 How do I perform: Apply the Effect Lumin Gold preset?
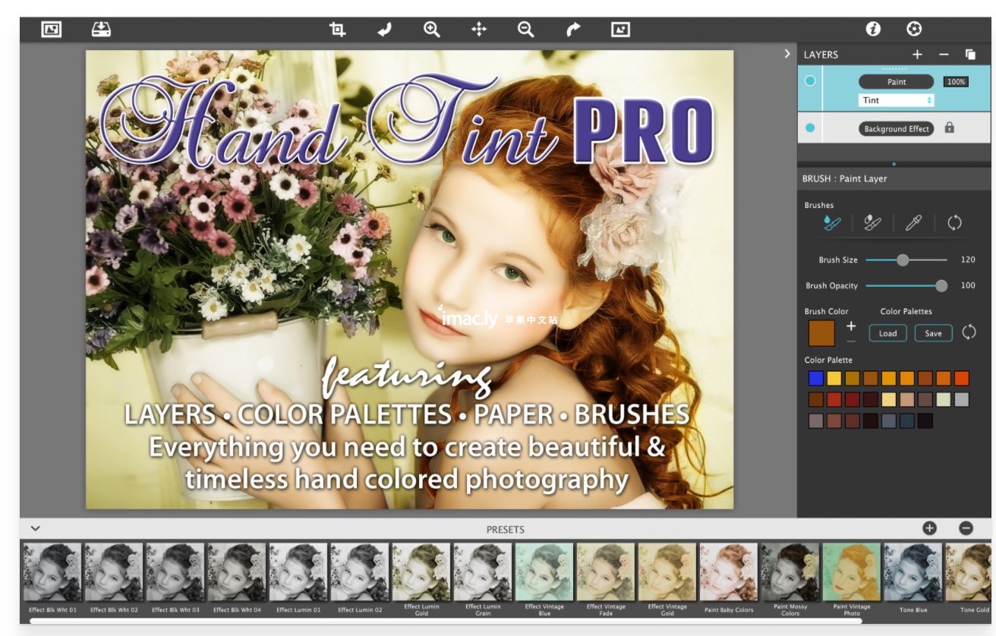point(421,580)
